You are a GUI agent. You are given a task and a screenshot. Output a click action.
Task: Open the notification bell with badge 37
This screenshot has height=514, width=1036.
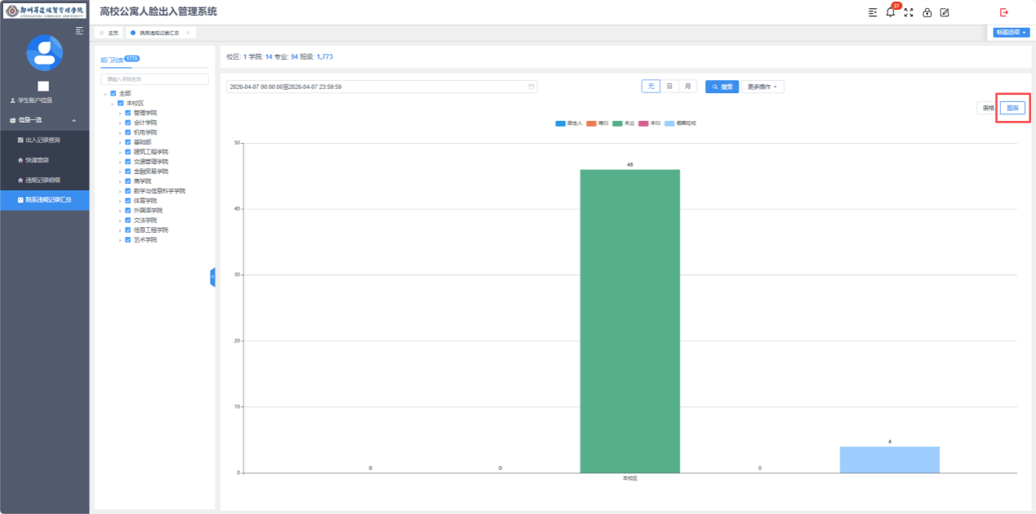tap(891, 12)
